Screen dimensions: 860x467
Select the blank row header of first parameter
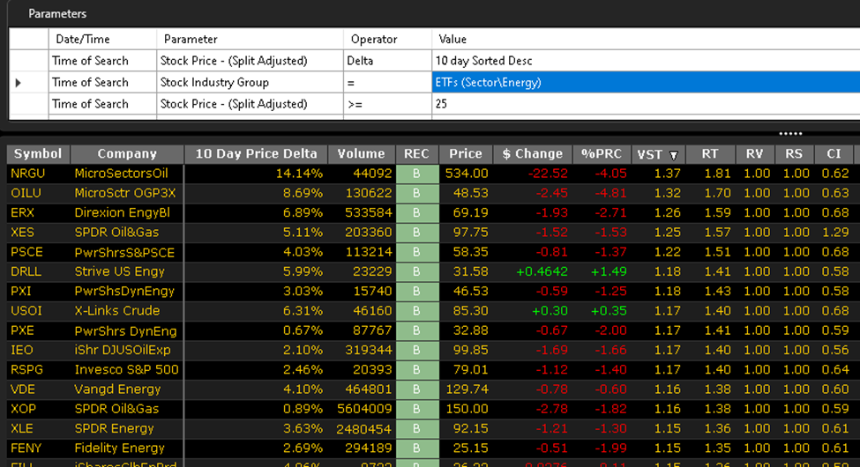click(27, 61)
